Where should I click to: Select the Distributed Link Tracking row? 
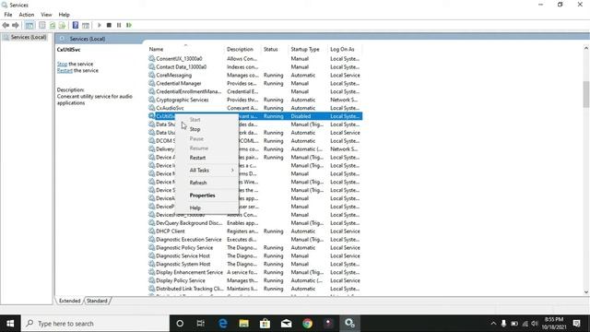(254, 289)
